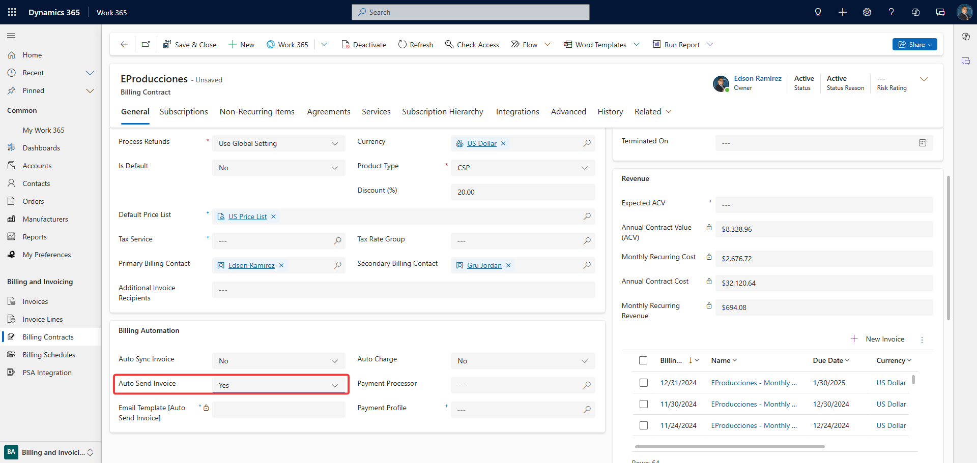Click the lightbulb assistant icon in header
The image size is (977, 463).
[x=818, y=12]
